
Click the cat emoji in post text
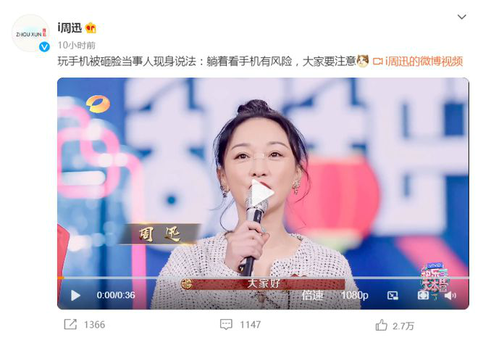click(x=363, y=61)
